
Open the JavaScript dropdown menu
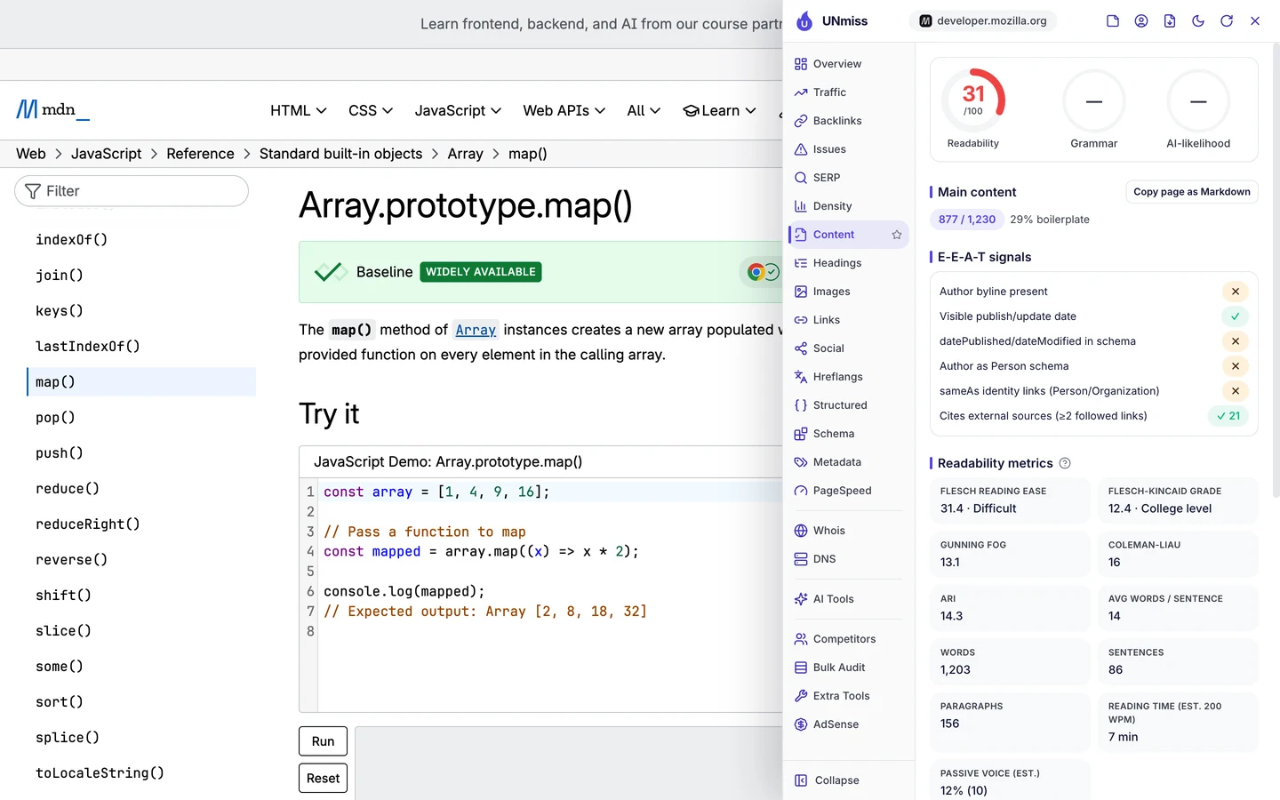tap(458, 110)
